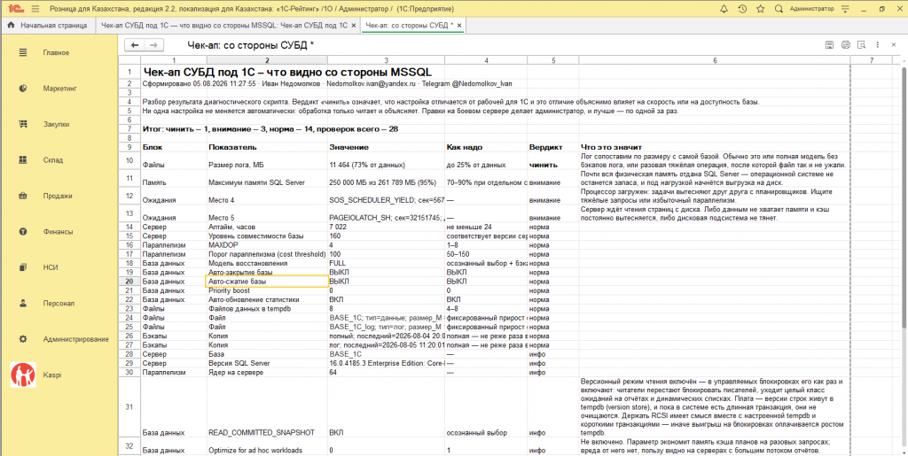Select the Модель восстановления cell
Image resolution: width=908 pixels, height=456 pixels.
[266, 263]
